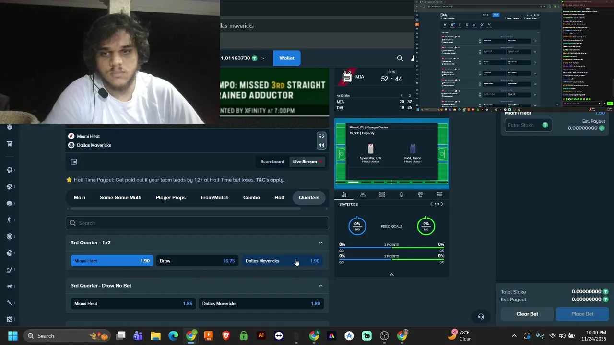Click the picture-in-picture stream icon
This screenshot has height=345, width=614.
point(74,162)
